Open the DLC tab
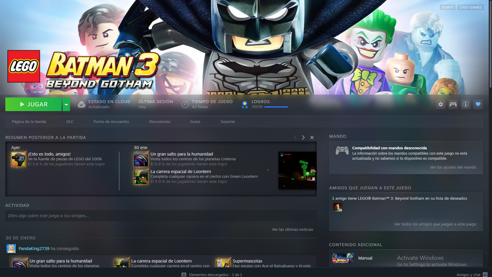This screenshot has width=492, height=277. (x=70, y=122)
